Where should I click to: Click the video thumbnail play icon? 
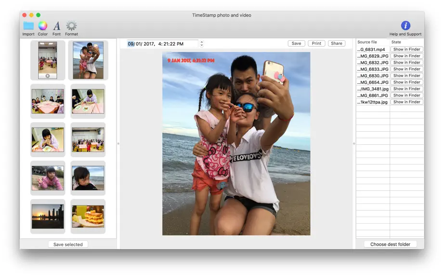(48, 76)
